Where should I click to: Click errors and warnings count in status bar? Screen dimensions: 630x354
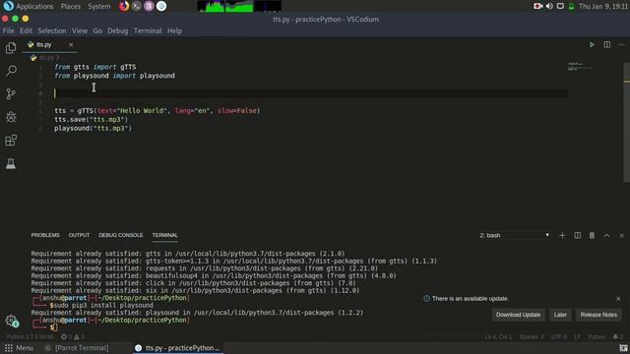pos(73,336)
